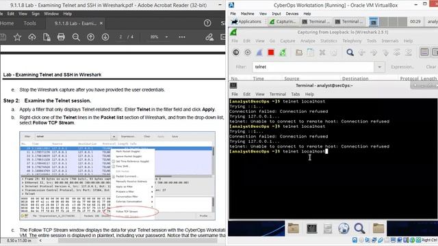Open the VirtualBox Devices menu
The image size is (438, 246).
tap(292, 14)
